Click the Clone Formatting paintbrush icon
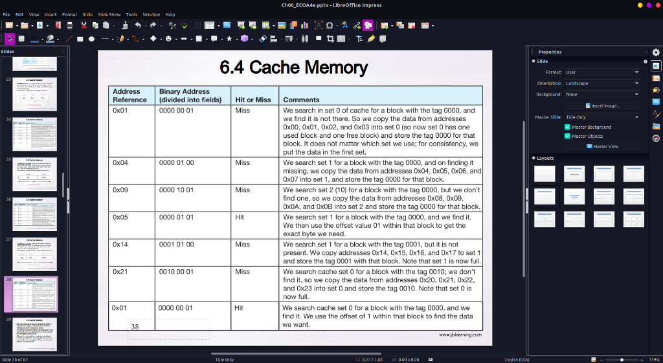Viewport: 663px width, 363px height. (125, 25)
